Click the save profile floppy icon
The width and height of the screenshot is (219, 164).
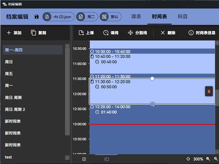click(x=36, y=17)
